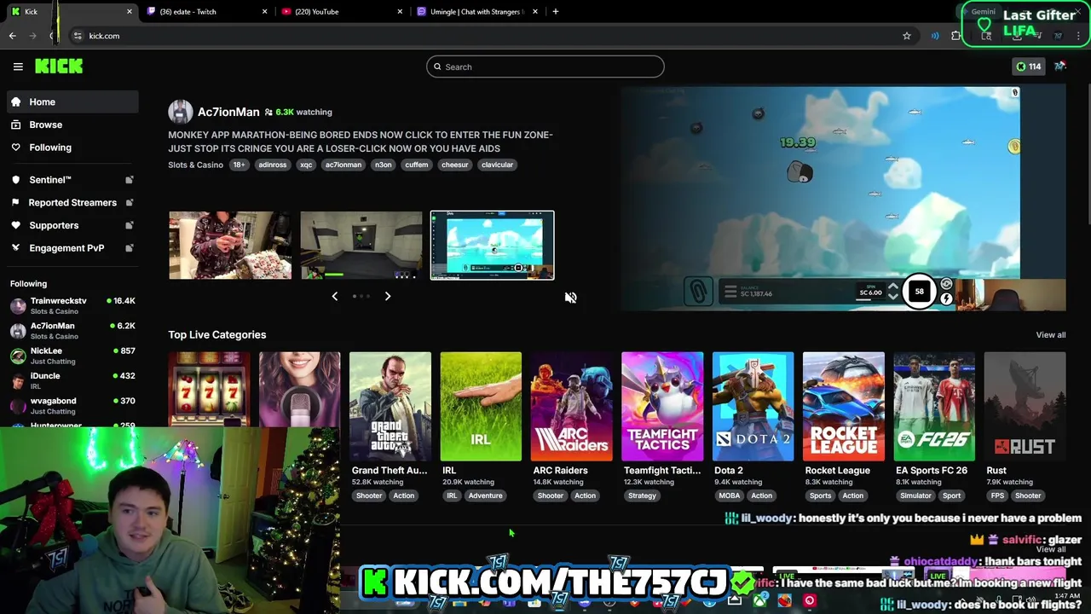Open Reported Streamers external link icon
This screenshot has height=614, width=1091.
point(130,203)
